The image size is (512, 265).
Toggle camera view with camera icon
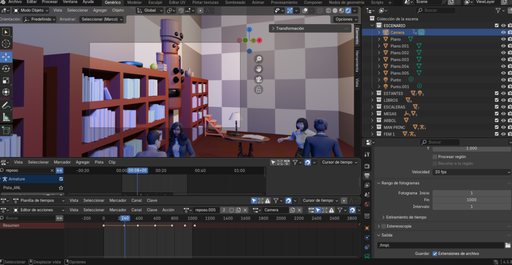(x=258, y=79)
